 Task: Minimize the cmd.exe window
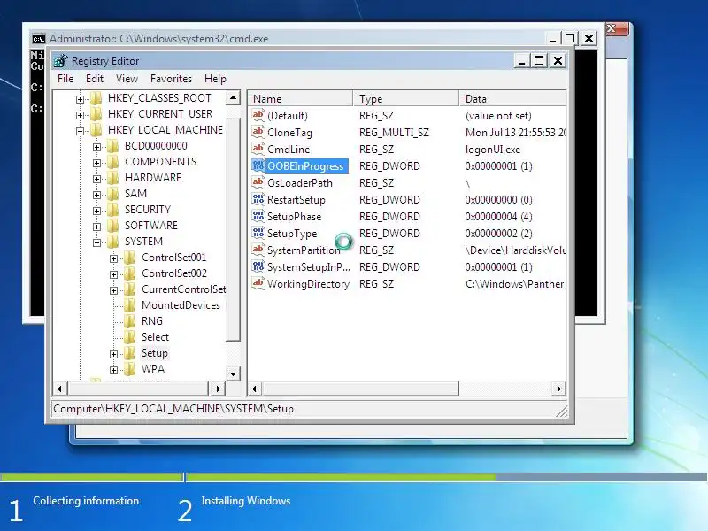(x=552, y=39)
